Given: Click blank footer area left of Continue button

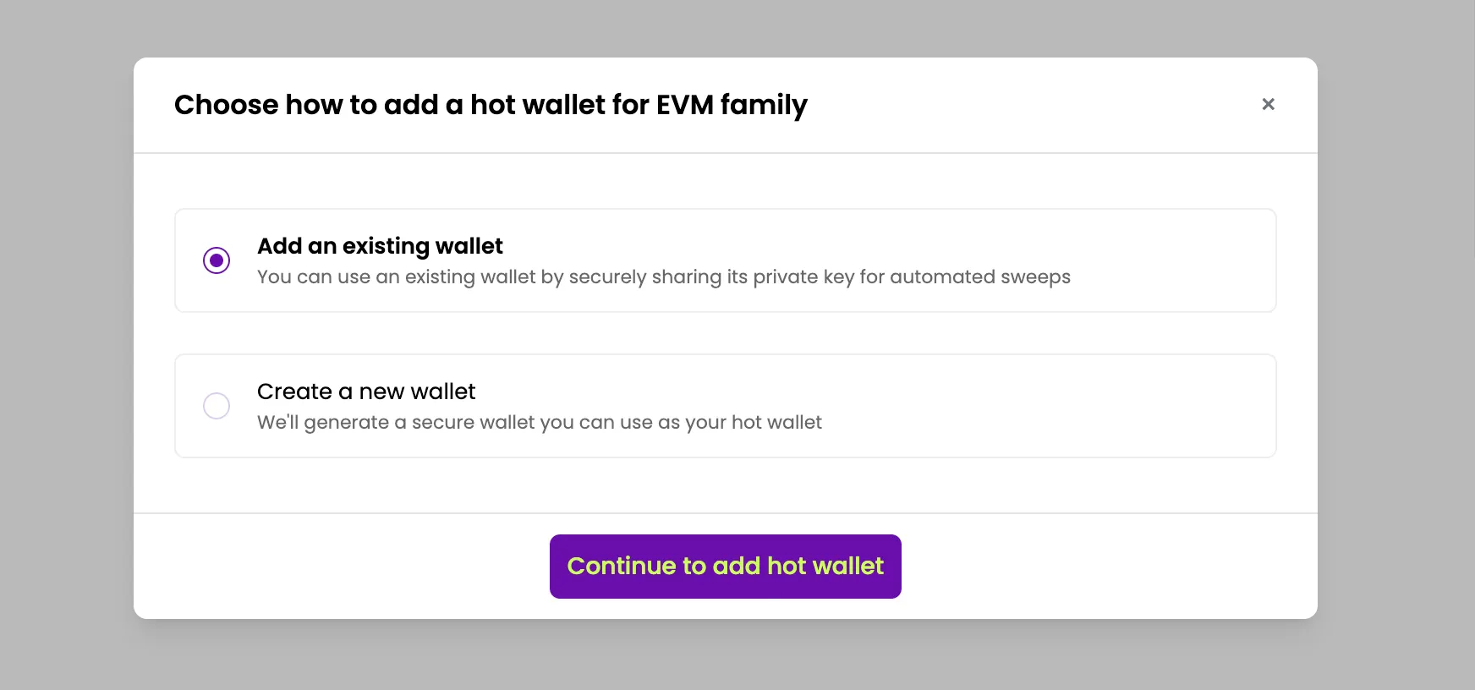Looking at the screenshot, I should point(338,567).
